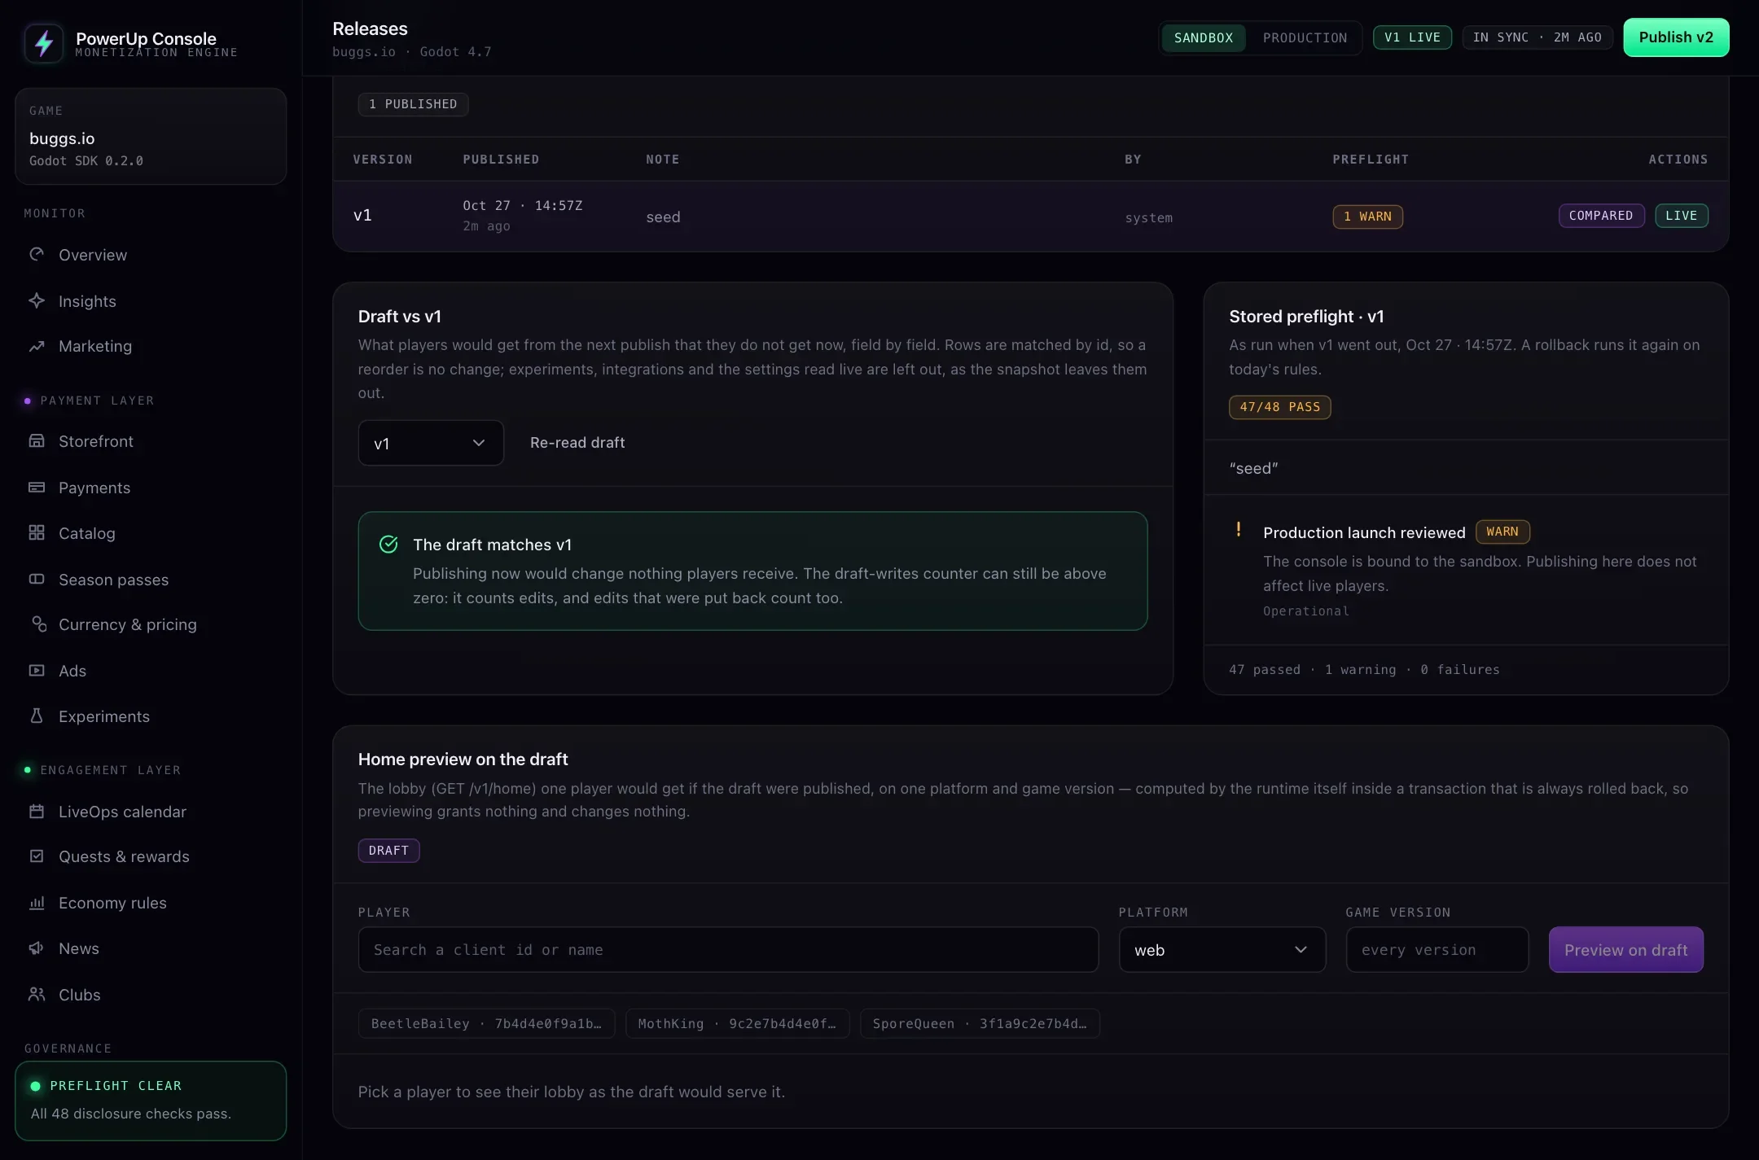
Task: Open the buggs.io game selector card
Action: [x=151, y=137]
